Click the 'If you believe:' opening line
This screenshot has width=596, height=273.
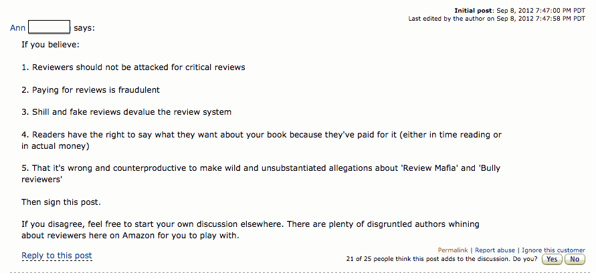point(51,45)
